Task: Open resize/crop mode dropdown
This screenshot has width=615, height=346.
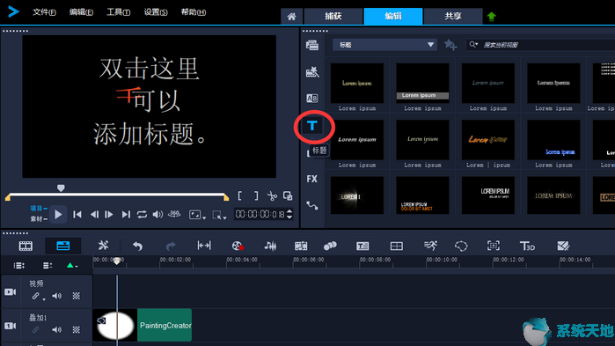Action: click(219, 215)
